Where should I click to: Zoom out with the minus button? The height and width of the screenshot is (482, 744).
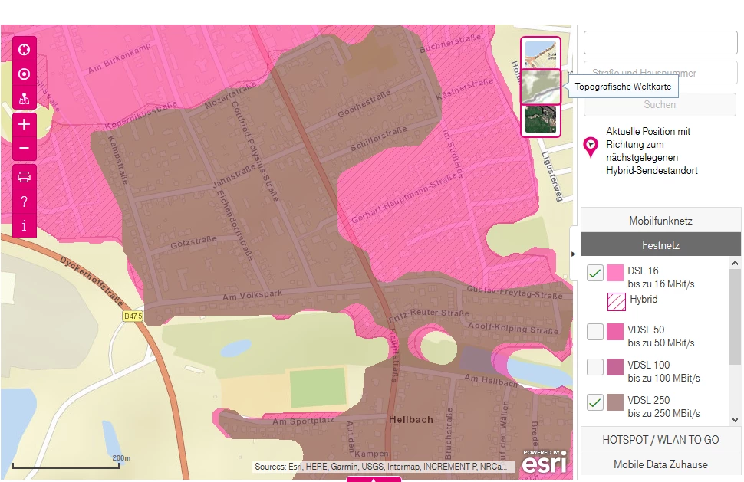(x=25, y=148)
